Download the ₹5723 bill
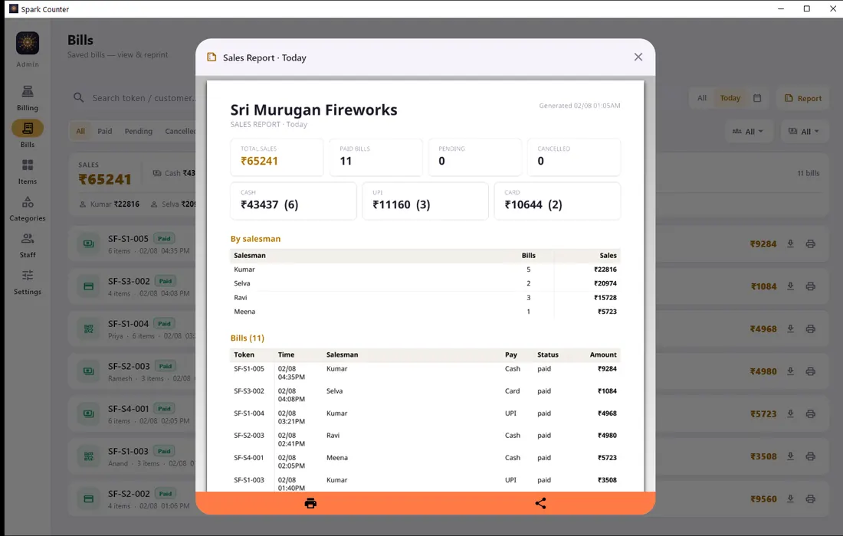 [x=790, y=413]
